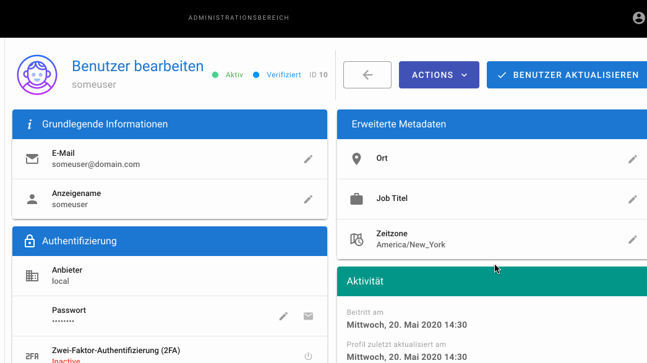
Task: Open the account profile icon in header
Action: pos(638,18)
